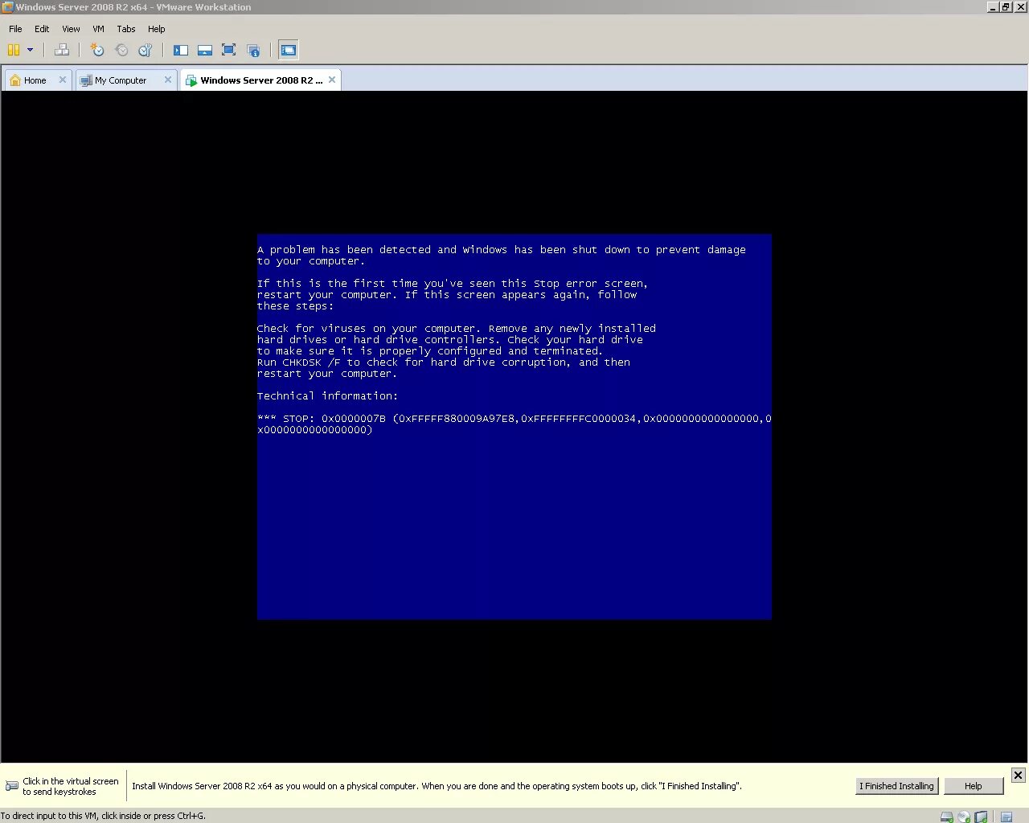The image size is (1029, 823).
Task: Click the keyboard hint icon in message bar
Action: (12, 786)
